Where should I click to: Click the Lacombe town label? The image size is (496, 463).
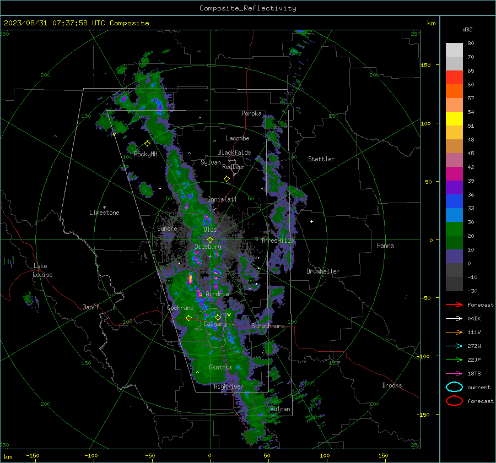[238, 138]
